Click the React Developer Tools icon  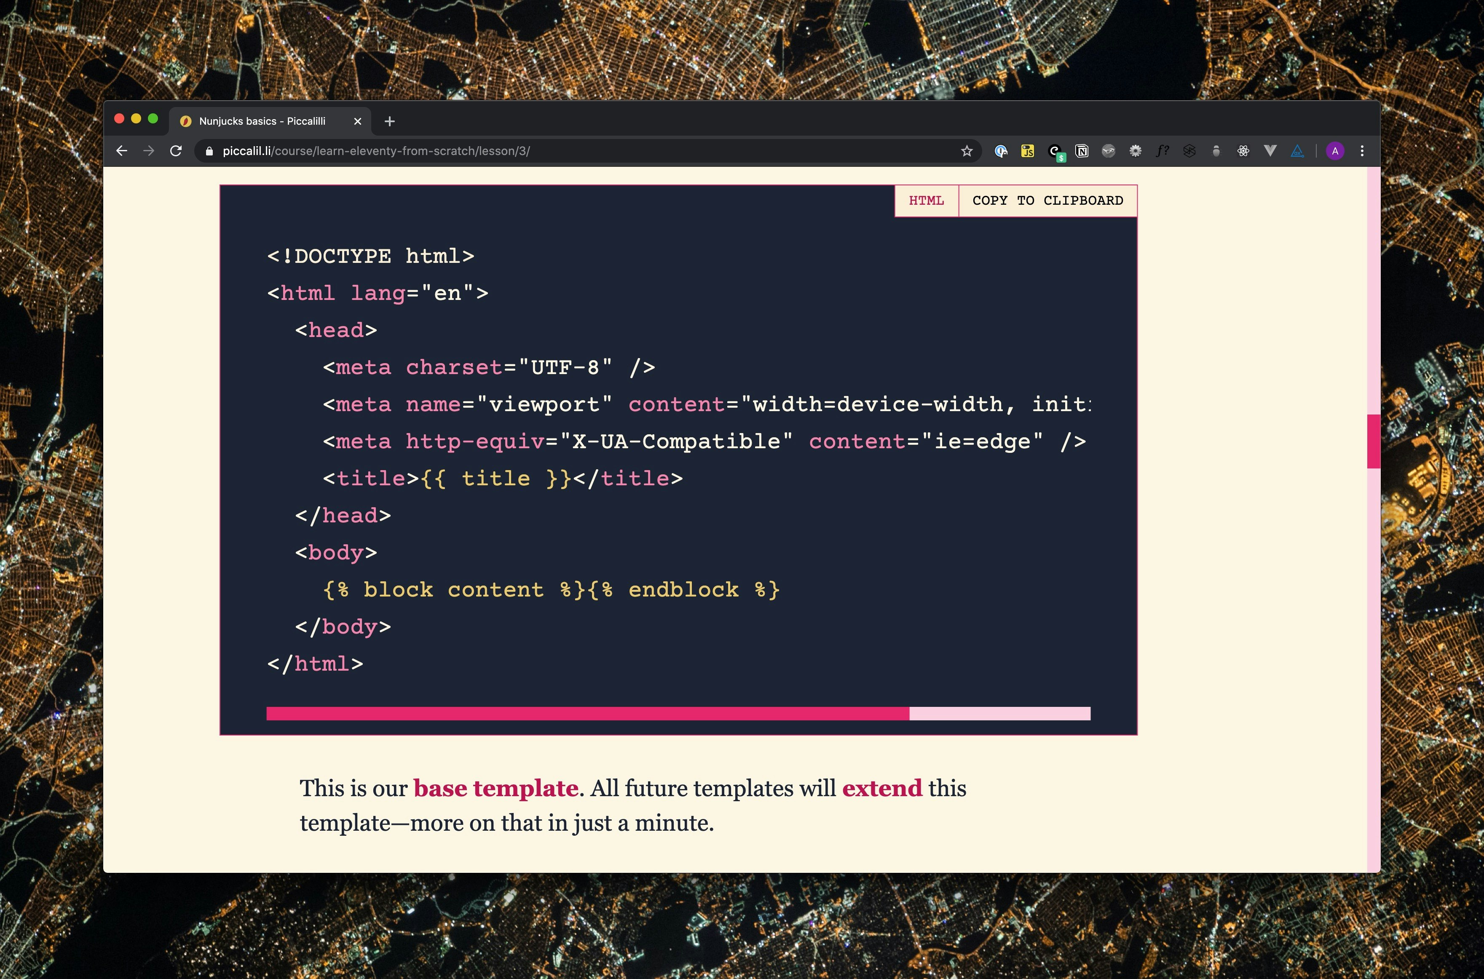(1243, 150)
